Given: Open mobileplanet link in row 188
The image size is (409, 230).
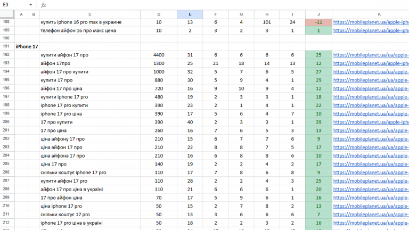Looking at the screenshot, I should pyautogui.click(x=371, y=22).
